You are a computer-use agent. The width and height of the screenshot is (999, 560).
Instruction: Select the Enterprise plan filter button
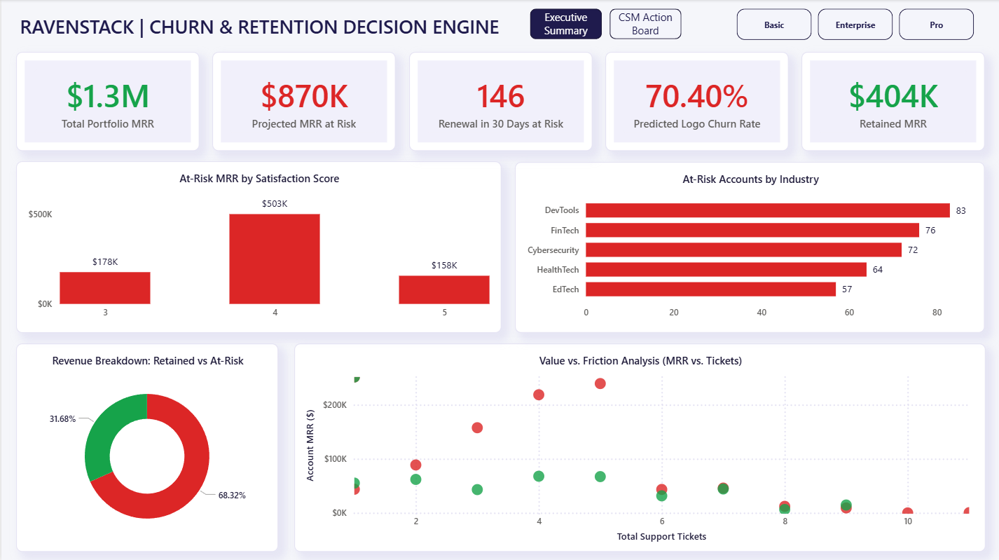point(855,25)
